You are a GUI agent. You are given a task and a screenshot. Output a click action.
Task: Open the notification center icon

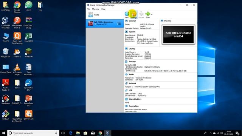(x=237, y=133)
